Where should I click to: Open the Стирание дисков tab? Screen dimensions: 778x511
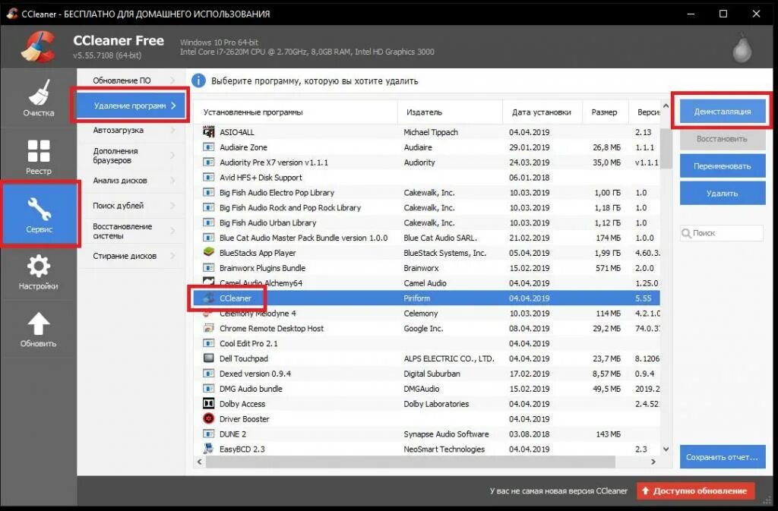point(131,256)
